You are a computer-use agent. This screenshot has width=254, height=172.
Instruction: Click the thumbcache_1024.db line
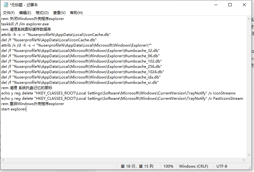point(82,72)
